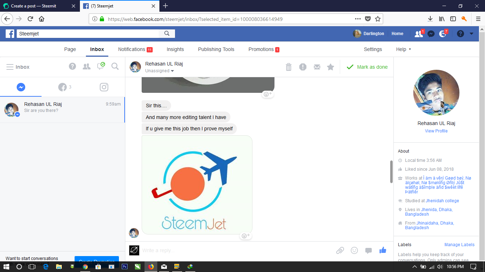Expand the Unassigned dropdown
The width and height of the screenshot is (485, 272).
[159, 71]
